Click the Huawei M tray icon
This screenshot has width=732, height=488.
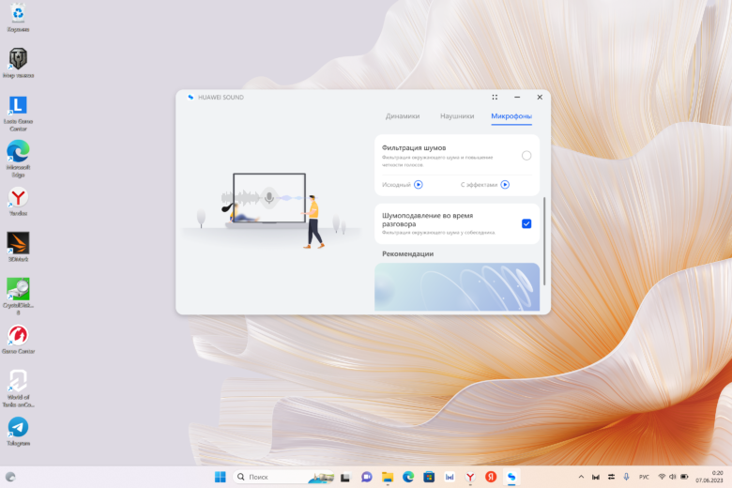click(596, 477)
